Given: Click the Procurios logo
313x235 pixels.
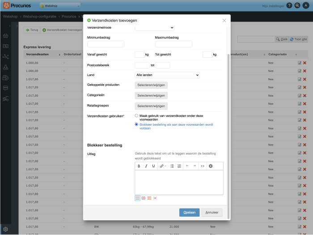Looking at the screenshot, I should [17, 5].
